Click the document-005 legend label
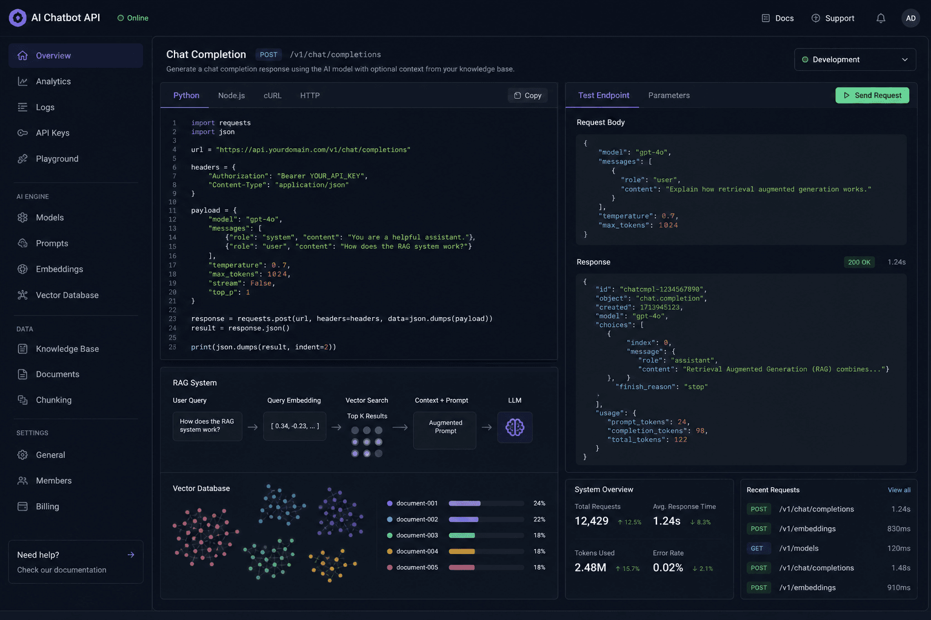 tap(417, 567)
